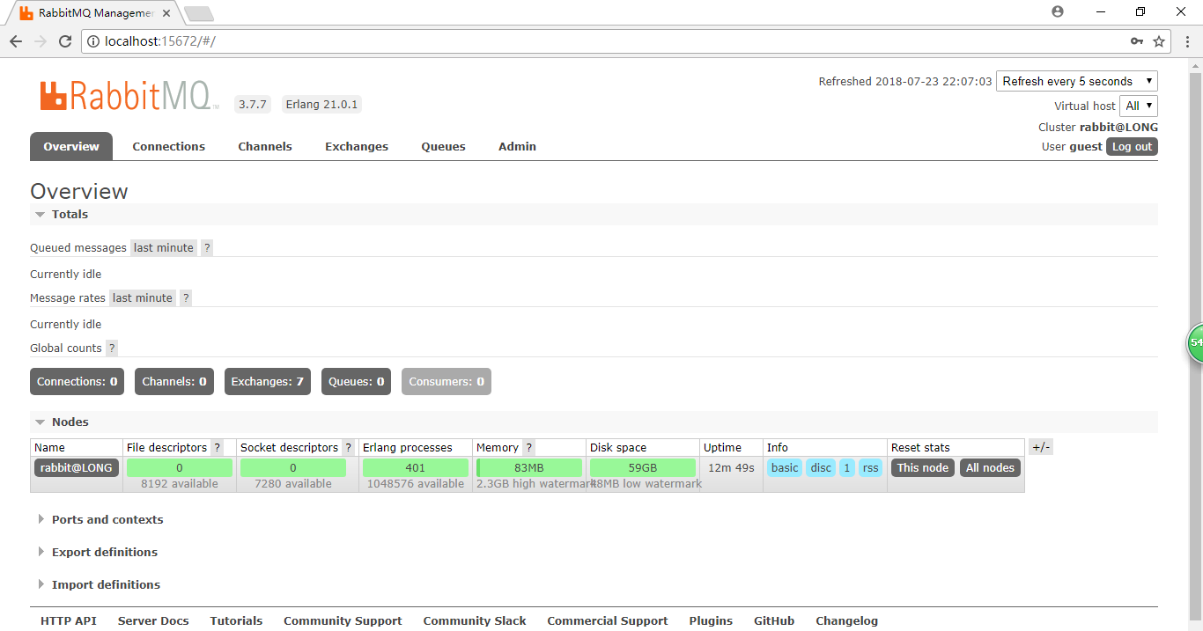Screen dimensions: 1203x631
Task: Click the disc info tag
Action: 821,468
